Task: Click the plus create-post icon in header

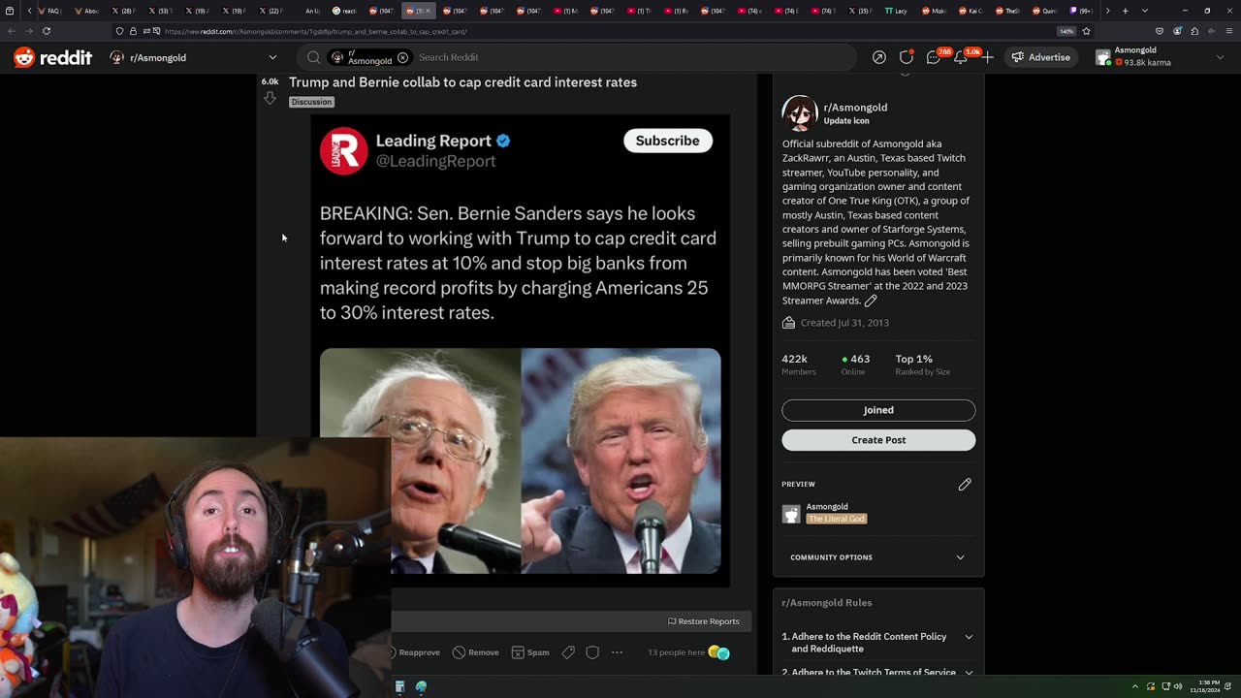Action: [987, 57]
